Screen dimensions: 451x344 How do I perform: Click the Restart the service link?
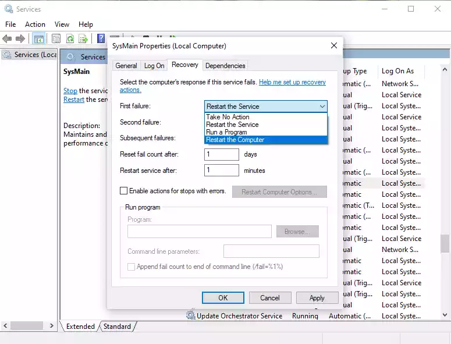coord(74,100)
